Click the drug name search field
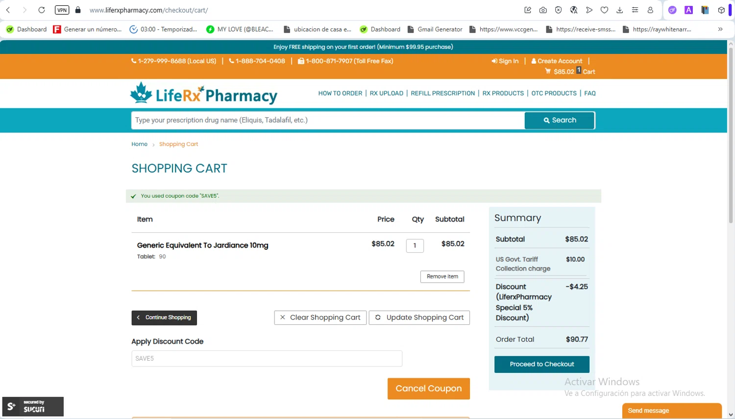735x419 pixels. point(328,121)
